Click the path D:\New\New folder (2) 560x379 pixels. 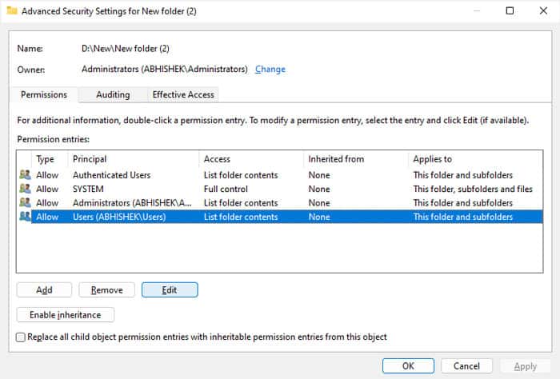click(x=126, y=48)
